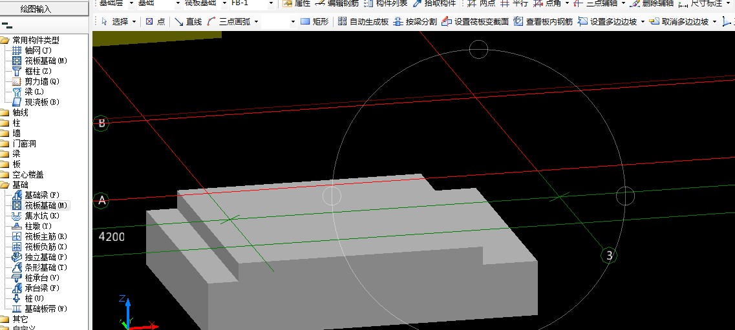The image size is (735, 330).
Task: Open 设置筏板变截面 tool
Action: (475, 21)
